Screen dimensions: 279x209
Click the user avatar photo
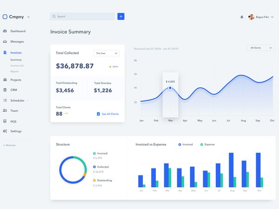coord(251,17)
